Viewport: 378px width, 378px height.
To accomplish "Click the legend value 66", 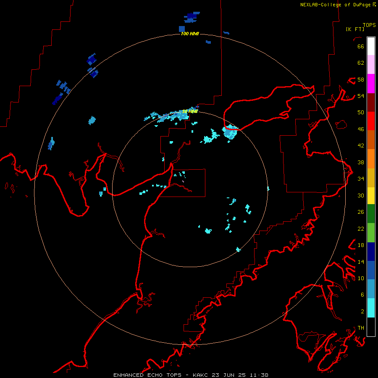I will (361, 46).
